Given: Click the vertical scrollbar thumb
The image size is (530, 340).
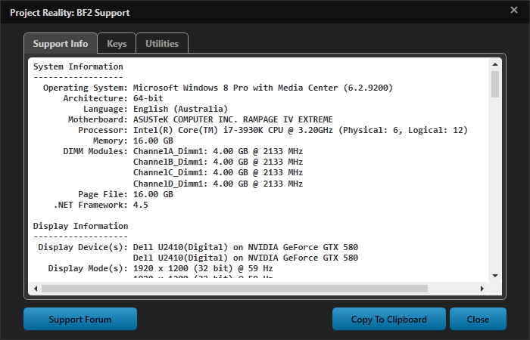Looking at the screenshot, I should coord(495,85).
